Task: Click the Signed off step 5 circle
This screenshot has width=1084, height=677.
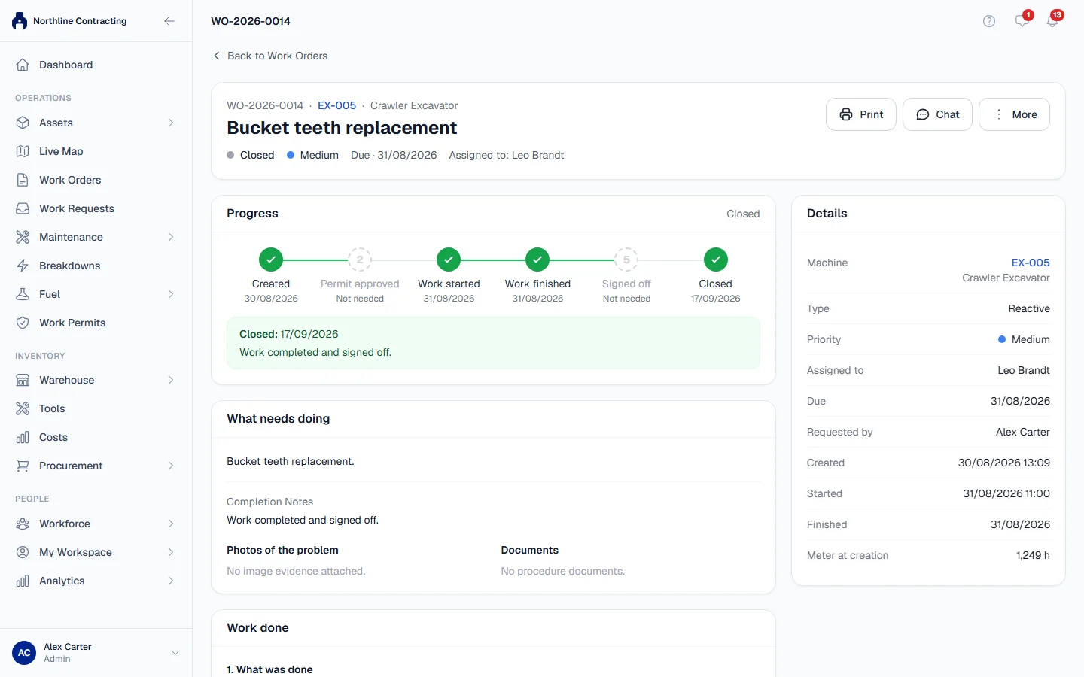Action: [626, 260]
